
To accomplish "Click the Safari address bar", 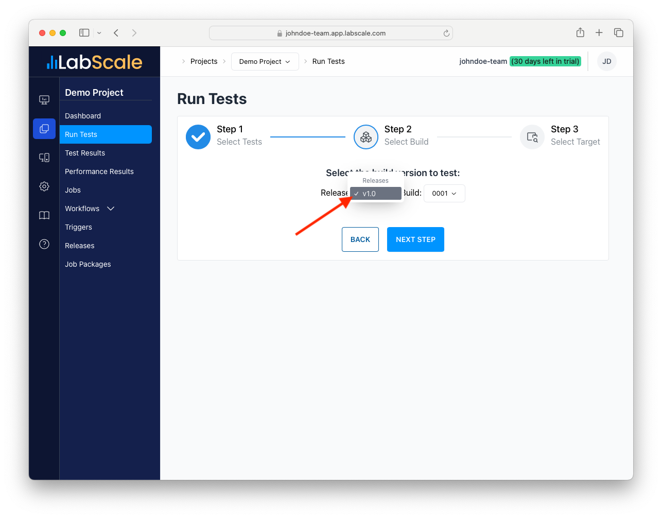I will (331, 33).
